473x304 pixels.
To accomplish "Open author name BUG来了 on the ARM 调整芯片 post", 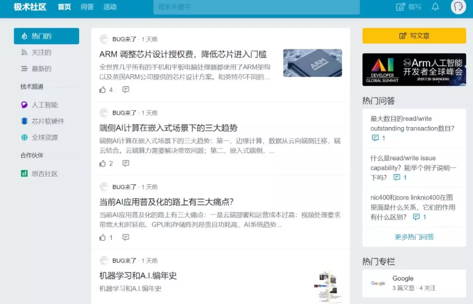I will click(x=124, y=39).
